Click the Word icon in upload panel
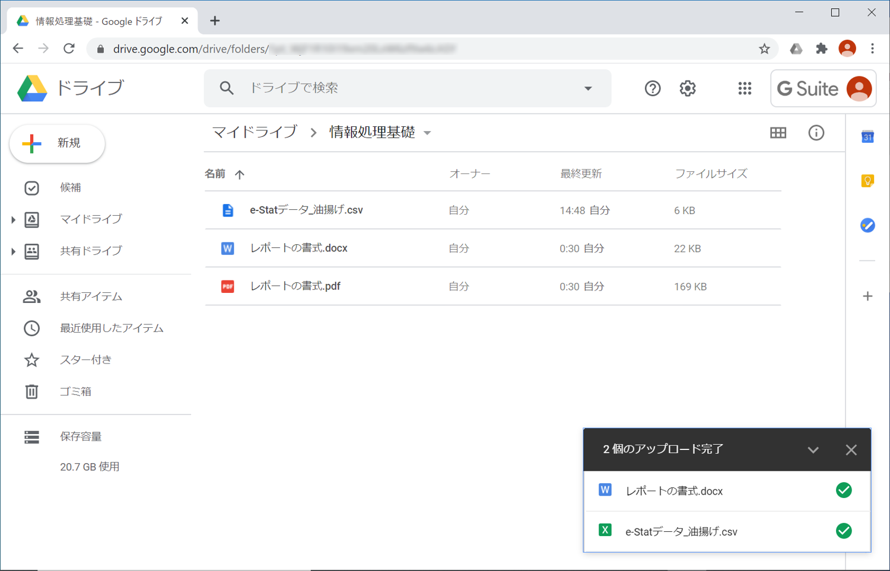Image resolution: width=890 pixels, height=571 pixels. 605,490
